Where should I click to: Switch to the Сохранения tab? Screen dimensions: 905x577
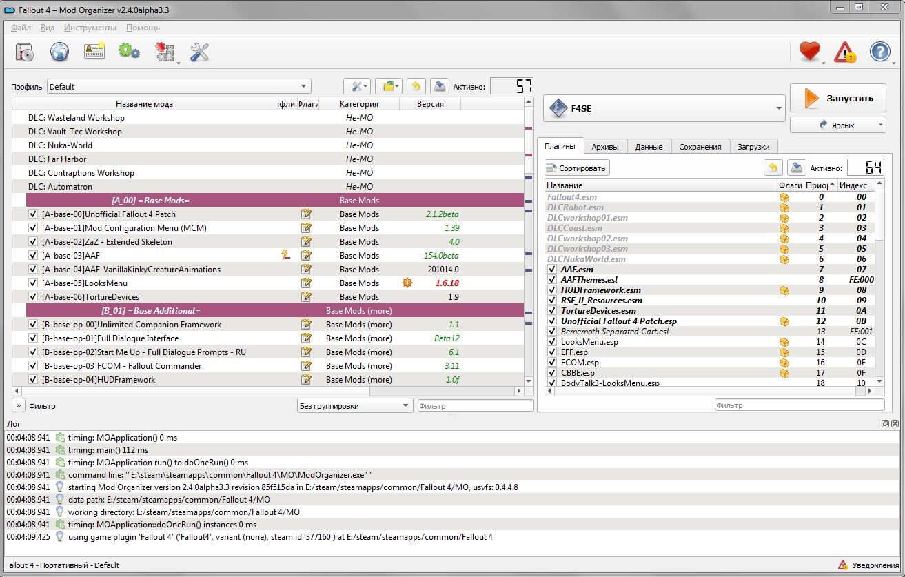(700, 146)
